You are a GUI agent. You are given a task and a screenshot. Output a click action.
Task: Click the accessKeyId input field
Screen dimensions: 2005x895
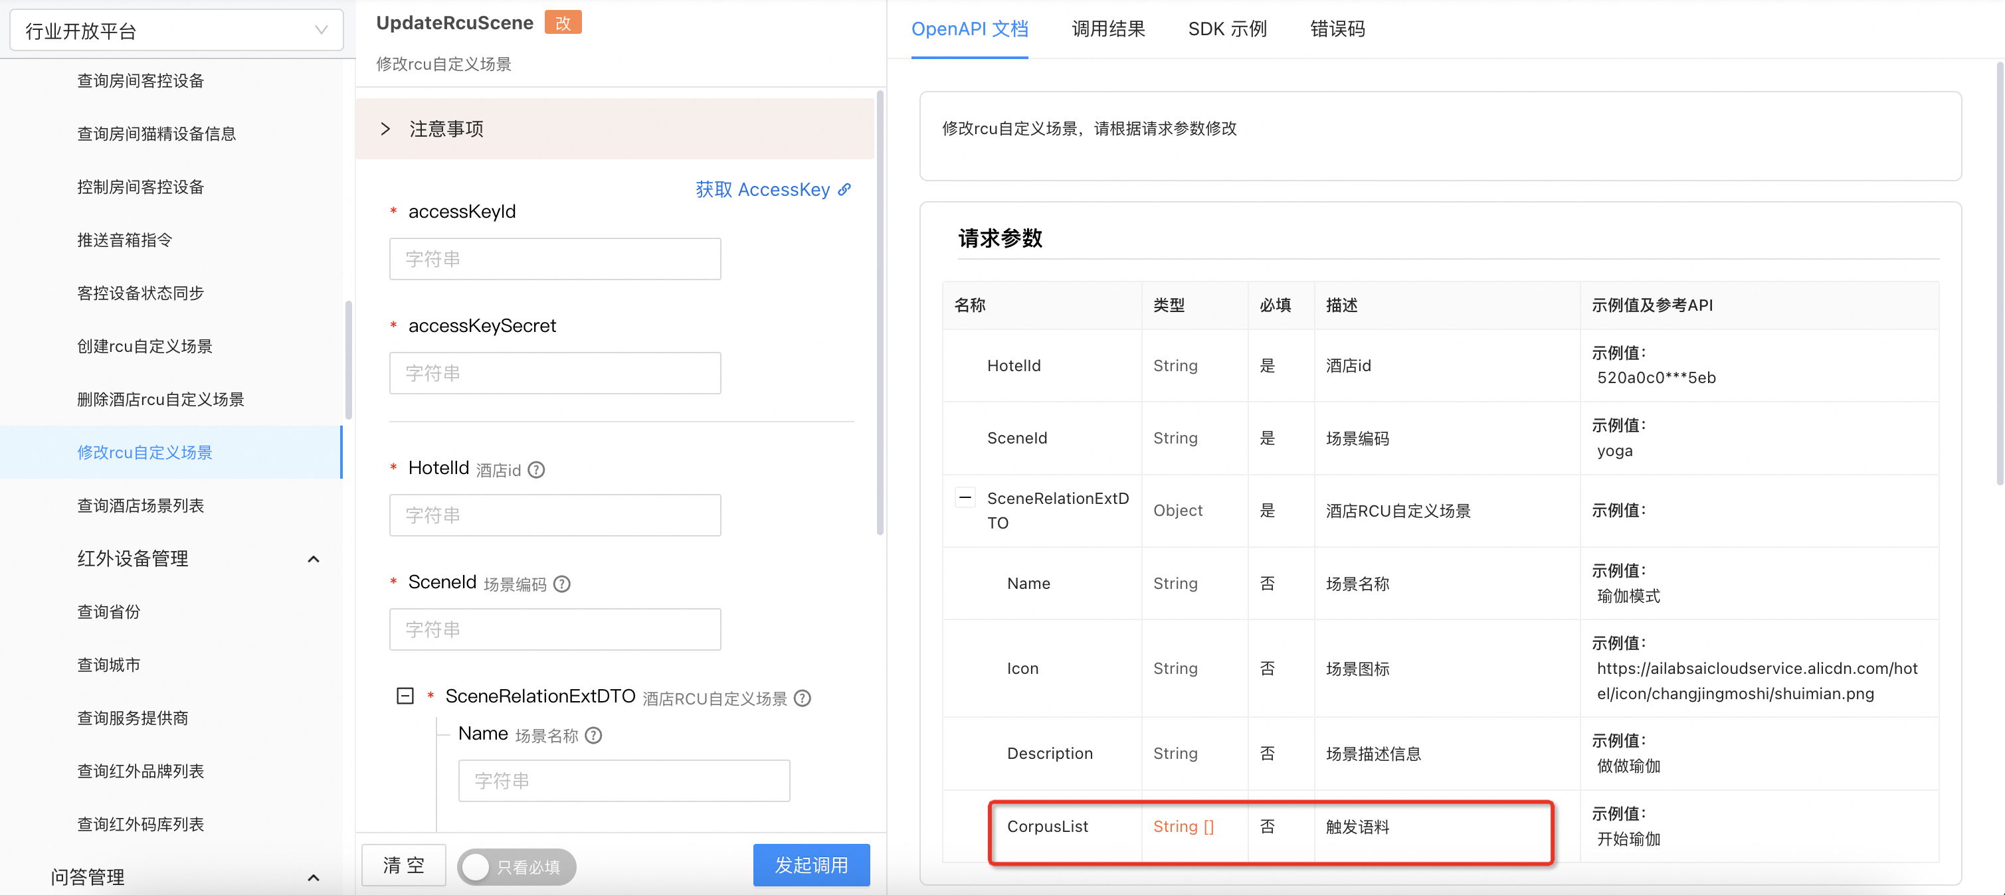pyautogui.click(x=554, y=259)
